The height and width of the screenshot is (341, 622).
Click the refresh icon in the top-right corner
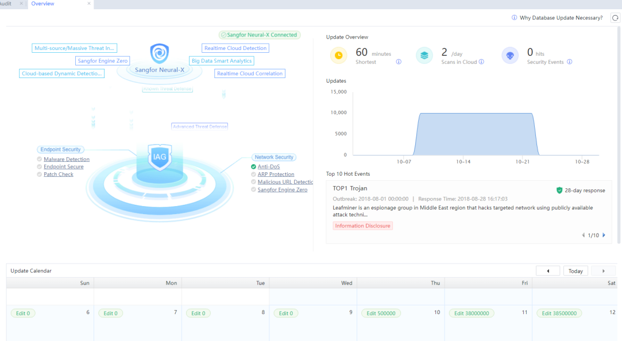(x=615, y=18)
